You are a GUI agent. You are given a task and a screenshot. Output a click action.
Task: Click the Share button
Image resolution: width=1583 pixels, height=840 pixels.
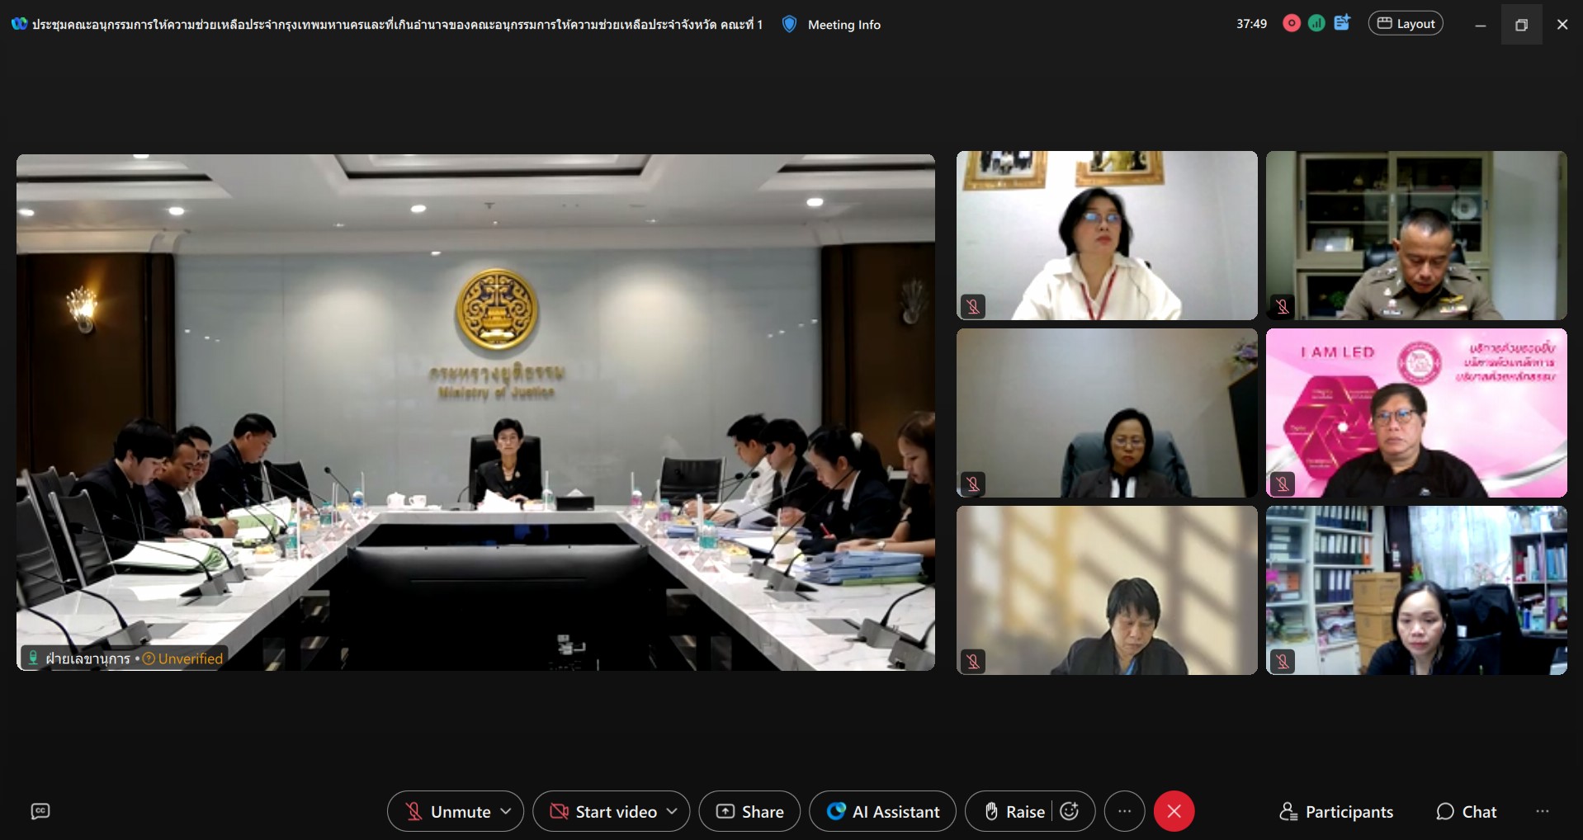[x=749, y=811]
